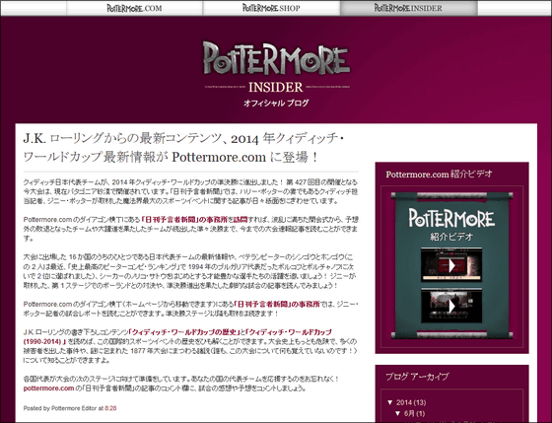Select the Pottermore Insider top tab
This screenshot has width=552, height=423.
[408, 8]
